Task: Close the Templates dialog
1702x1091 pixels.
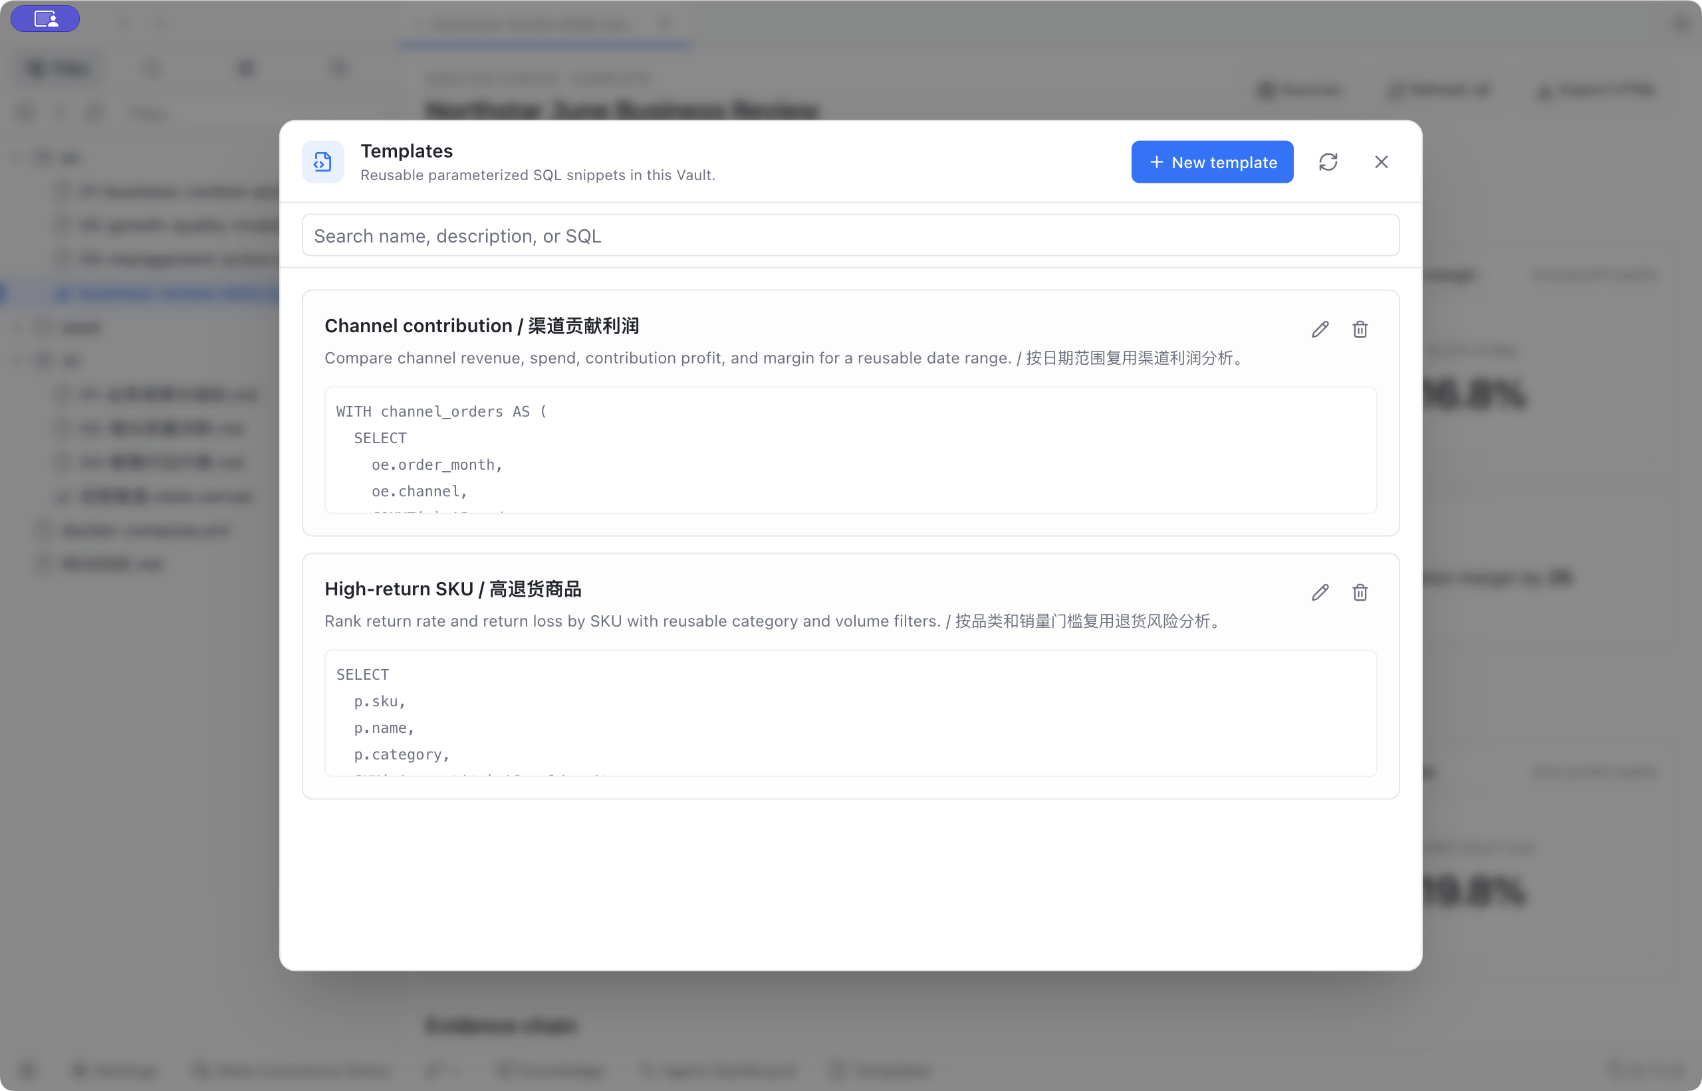Action: [1381, 162]
